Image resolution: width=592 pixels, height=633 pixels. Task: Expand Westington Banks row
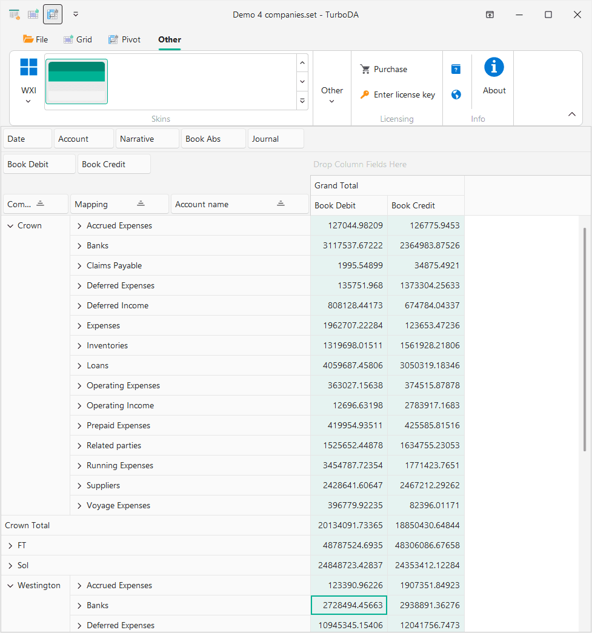[79, 606]
